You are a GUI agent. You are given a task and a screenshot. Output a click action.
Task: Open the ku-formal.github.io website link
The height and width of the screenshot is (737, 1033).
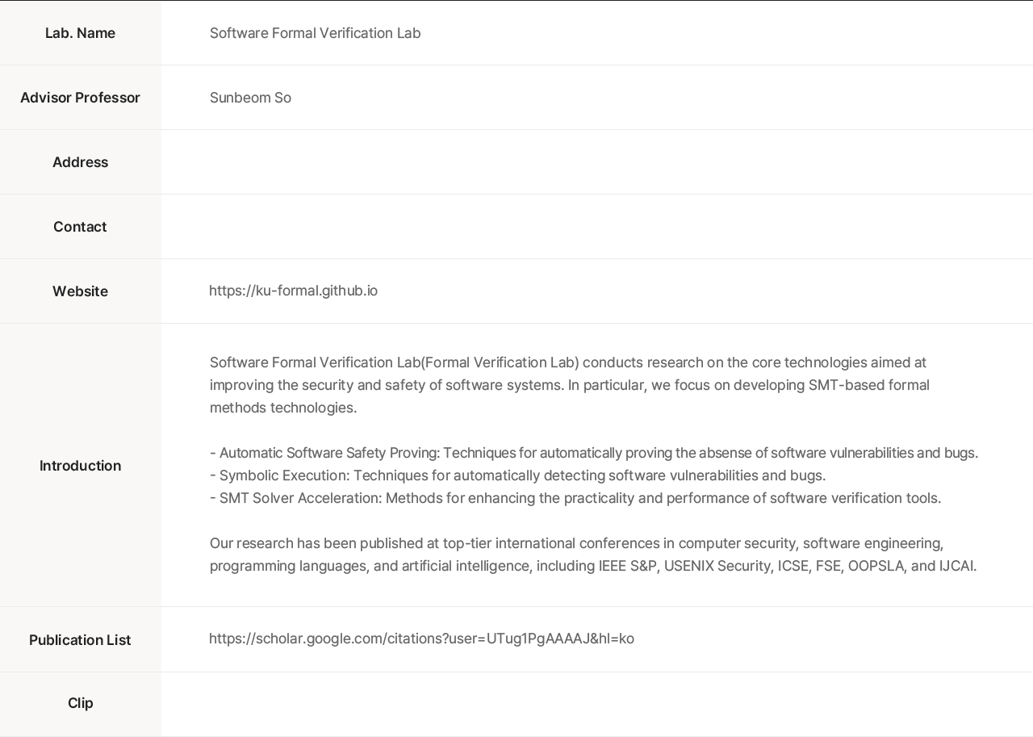point(293,291)
